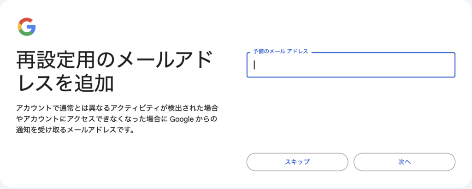The width and height of the screenshot is (472, 189).
Task: Click the 再設定用のメールアドレスを追加 heading
Action: coord(114,71)
